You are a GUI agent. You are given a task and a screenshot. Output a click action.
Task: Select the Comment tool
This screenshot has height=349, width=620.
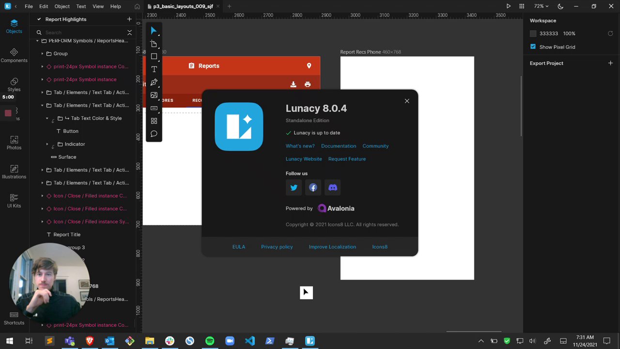[x=154, y=134]
